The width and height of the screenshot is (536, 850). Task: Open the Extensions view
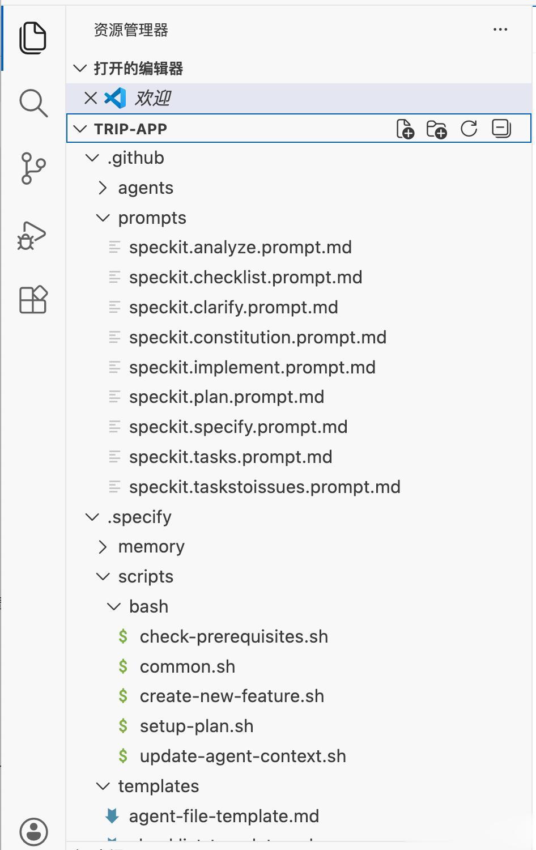click(33, 299)
